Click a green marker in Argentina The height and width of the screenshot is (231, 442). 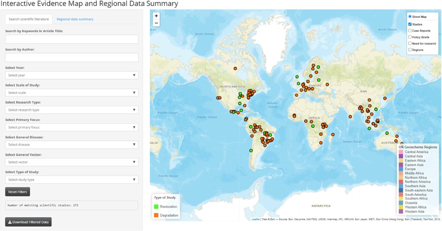251,150
